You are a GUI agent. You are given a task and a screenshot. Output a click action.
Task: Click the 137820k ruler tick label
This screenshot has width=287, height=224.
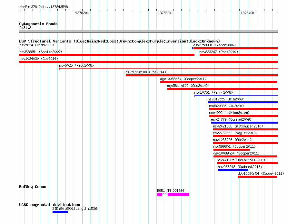[x=82, y=13]
